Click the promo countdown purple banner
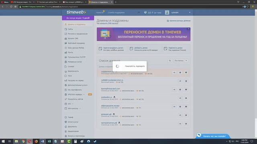257x144 pixels. 78,18
